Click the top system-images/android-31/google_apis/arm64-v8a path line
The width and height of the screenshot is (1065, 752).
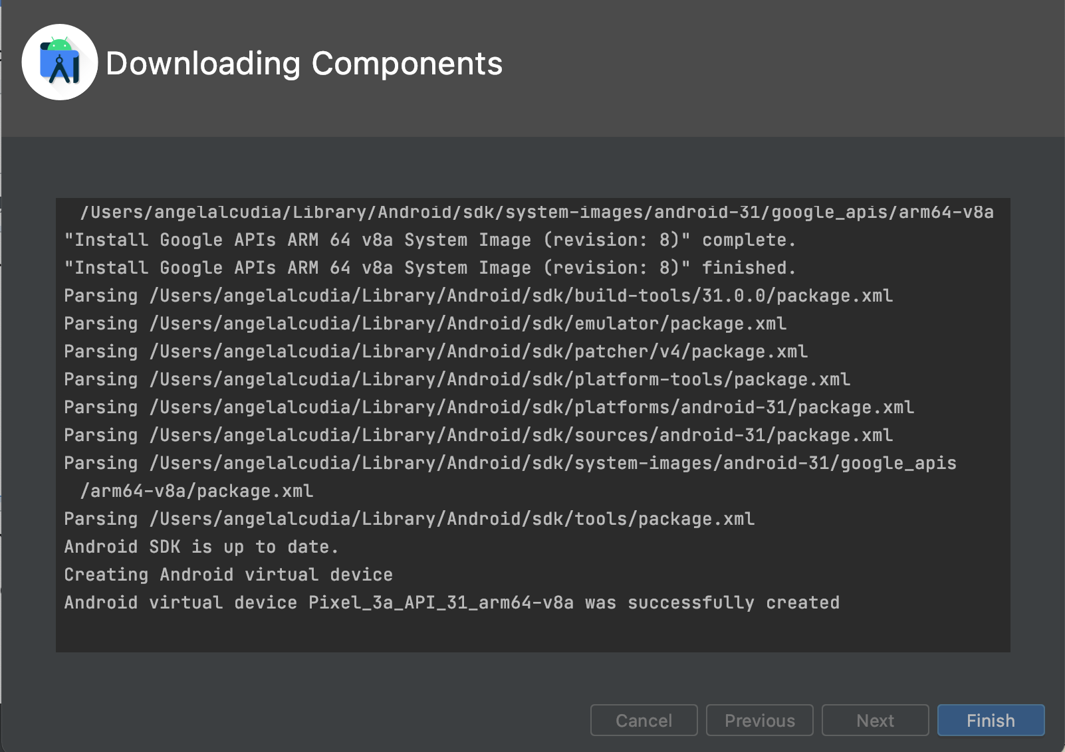point(536,212)
